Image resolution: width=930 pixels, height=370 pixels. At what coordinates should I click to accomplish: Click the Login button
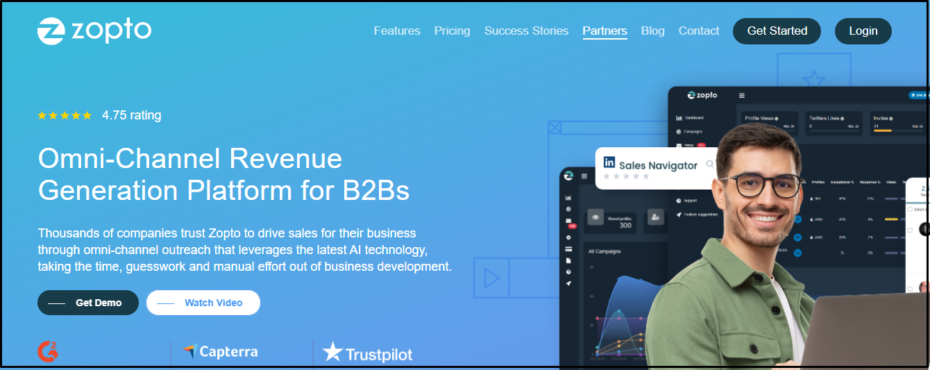click(x=863, y=31)
